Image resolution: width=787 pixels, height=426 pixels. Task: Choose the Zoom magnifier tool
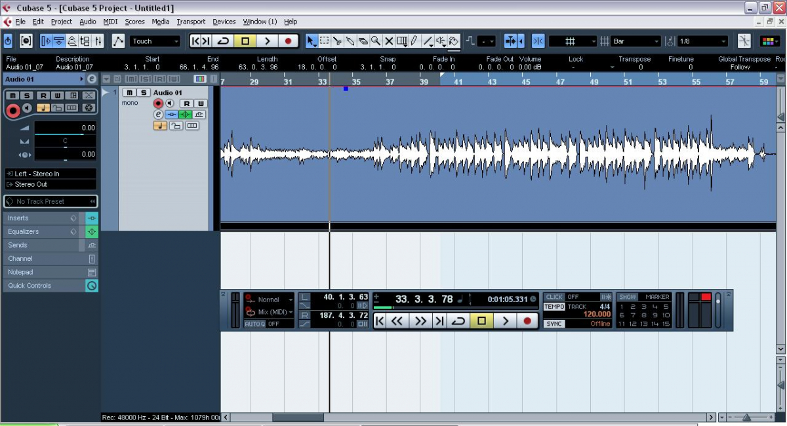(x=376, y=41)
